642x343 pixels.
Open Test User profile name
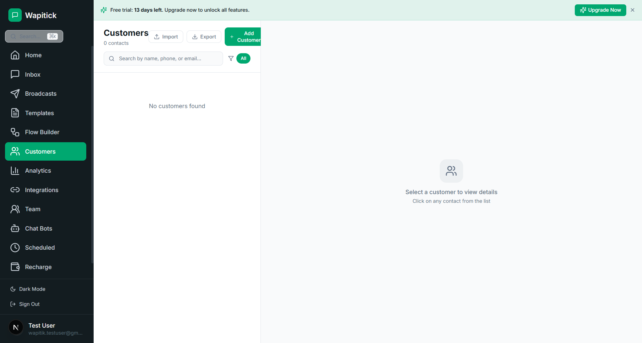coord(42,326)
